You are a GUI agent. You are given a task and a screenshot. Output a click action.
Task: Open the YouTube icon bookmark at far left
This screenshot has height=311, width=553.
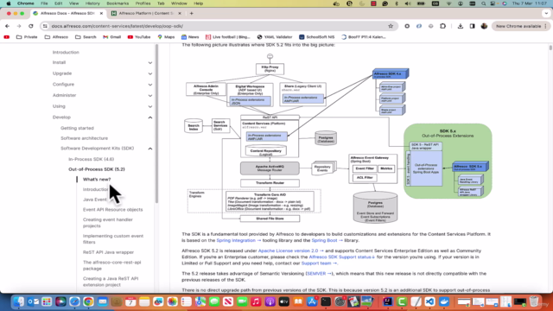[6, 37]
